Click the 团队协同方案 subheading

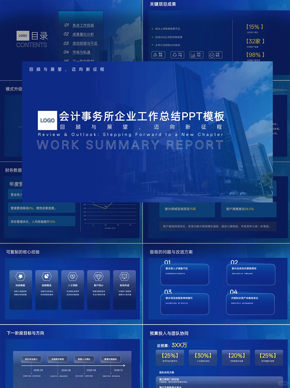[x=167, y=372]
